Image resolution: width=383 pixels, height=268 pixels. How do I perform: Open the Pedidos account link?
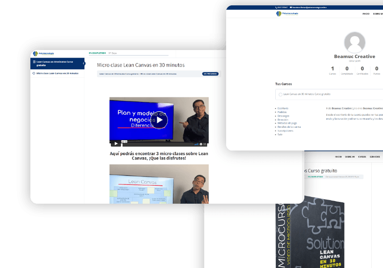coord(282,112)
